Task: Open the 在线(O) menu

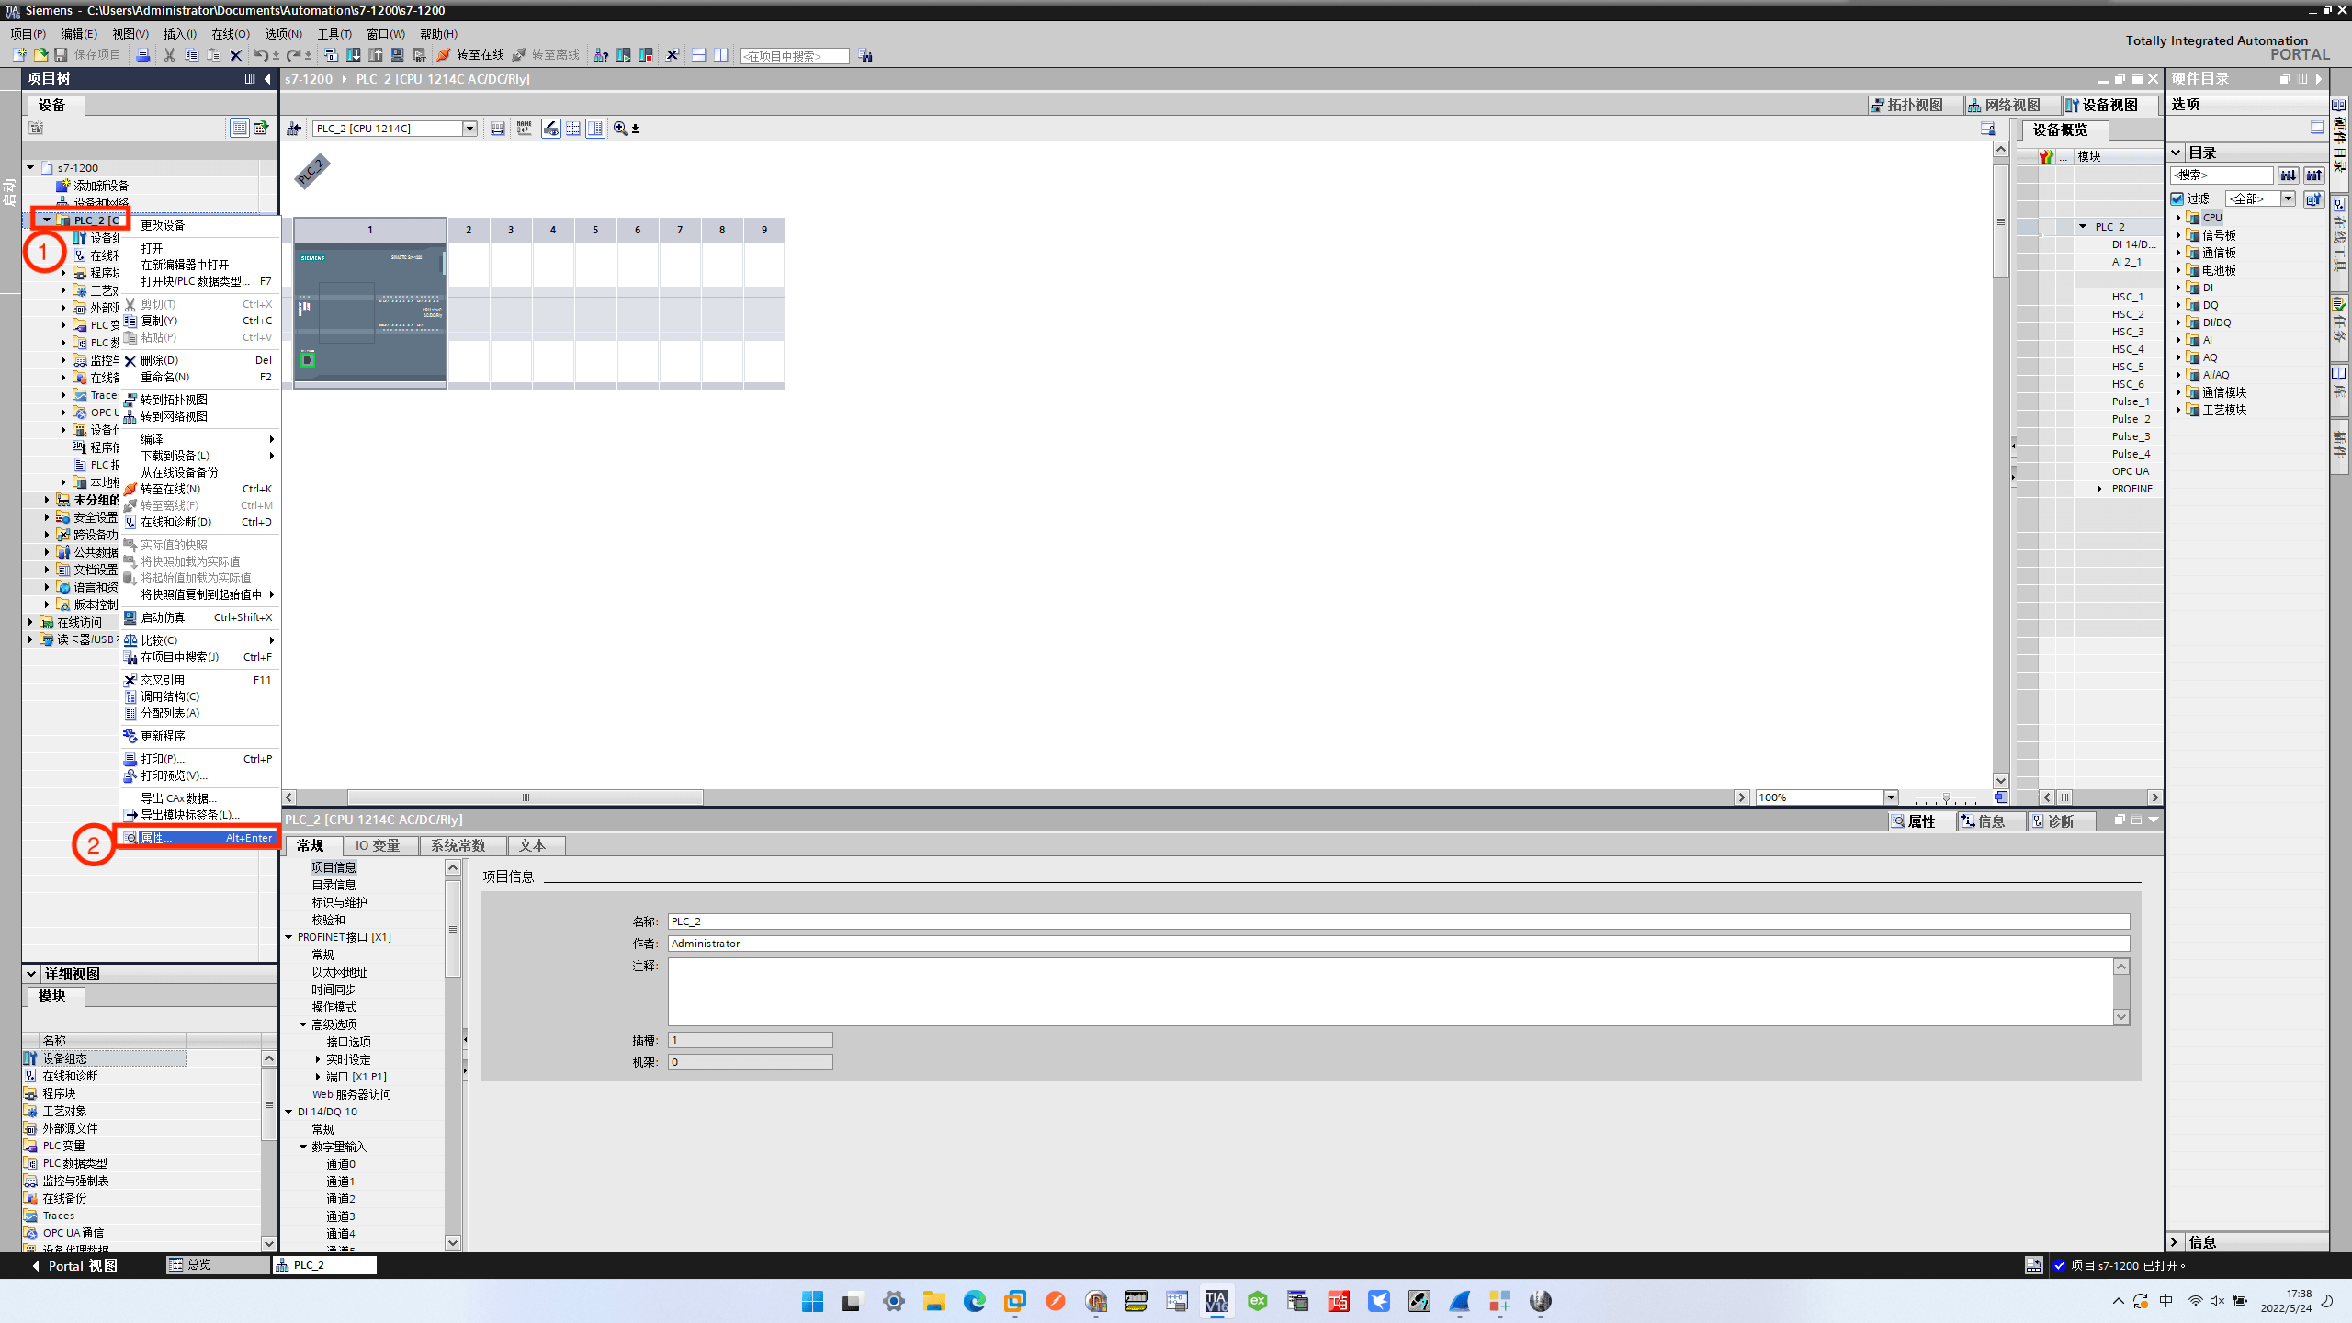Action: coord(231,34)
